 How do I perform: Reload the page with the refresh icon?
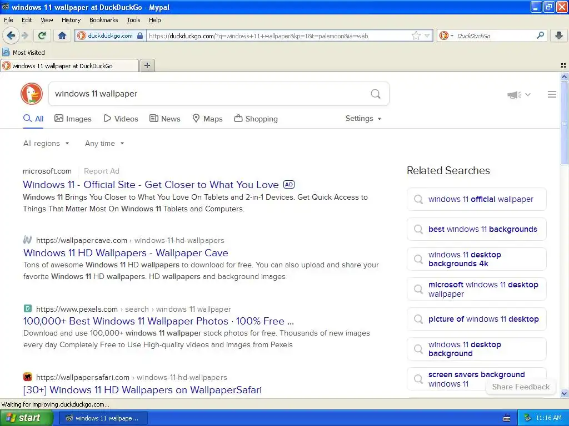42,35
